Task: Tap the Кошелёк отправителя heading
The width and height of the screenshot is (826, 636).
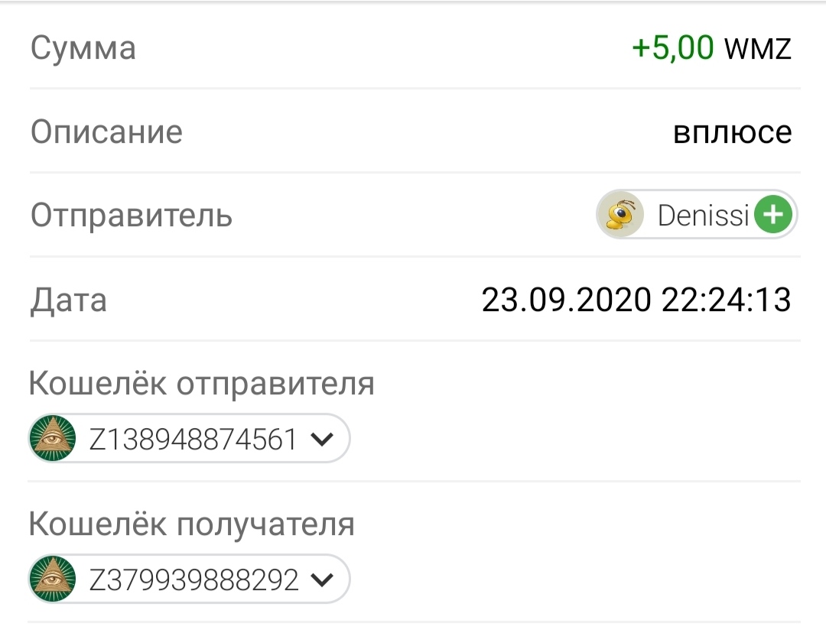Action: pos(201,383)
